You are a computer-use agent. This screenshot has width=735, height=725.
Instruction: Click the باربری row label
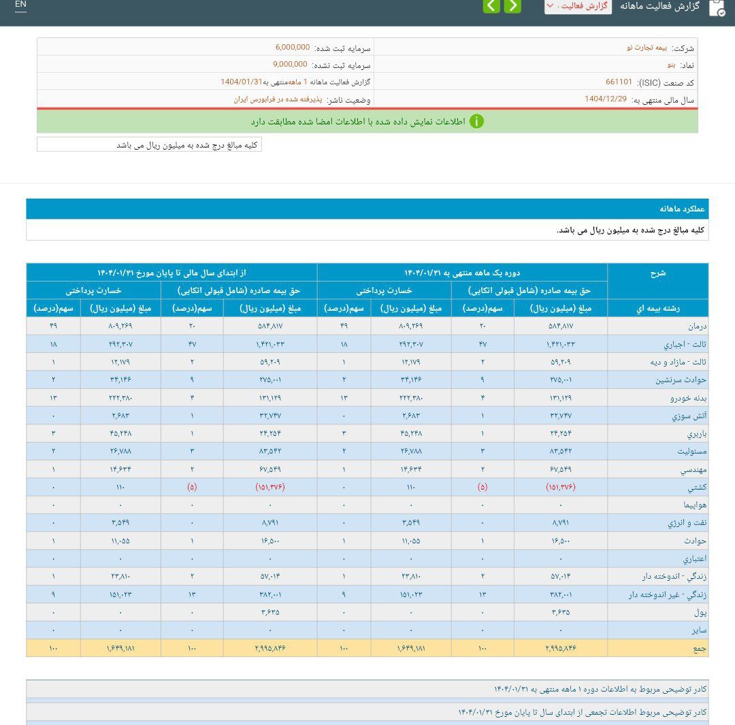(x=697, y=434)
